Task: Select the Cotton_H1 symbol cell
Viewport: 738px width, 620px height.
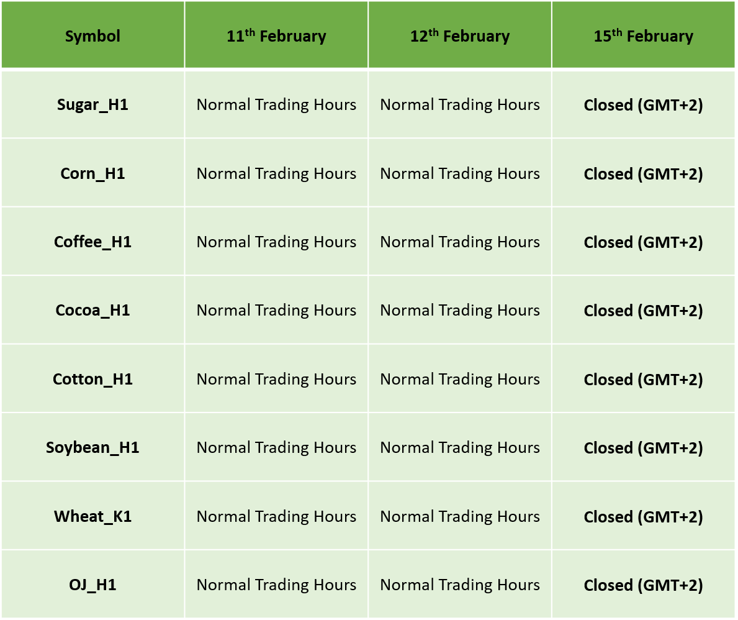Action: tap(92, 379)
